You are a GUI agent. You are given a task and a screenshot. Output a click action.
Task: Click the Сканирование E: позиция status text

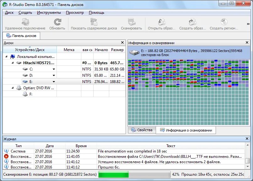[50, 174]
